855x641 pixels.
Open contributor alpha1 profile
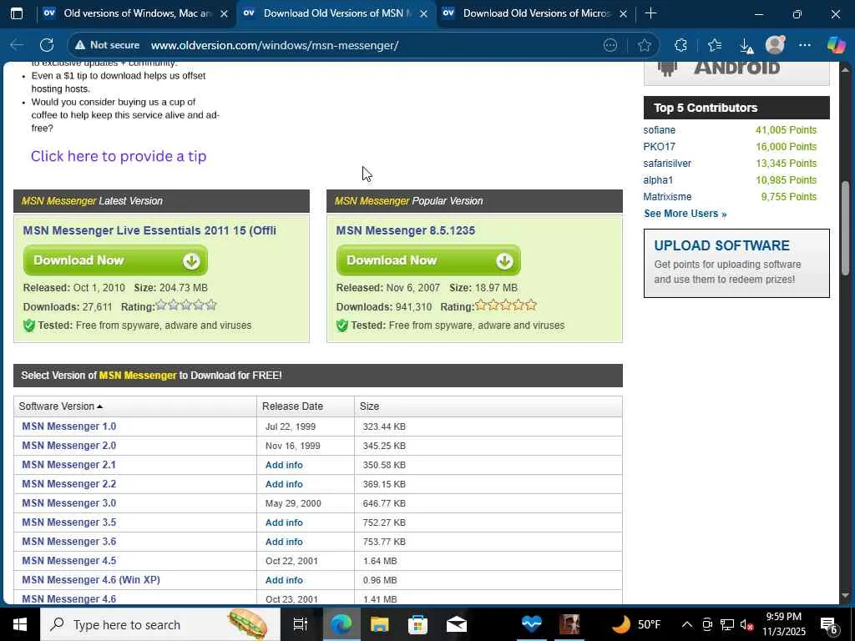click(658, 180)
